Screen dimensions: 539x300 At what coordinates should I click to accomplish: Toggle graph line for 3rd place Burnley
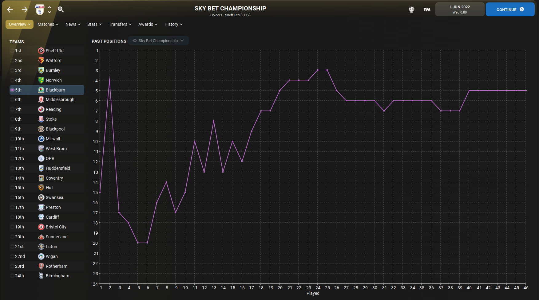pos(12,70)
